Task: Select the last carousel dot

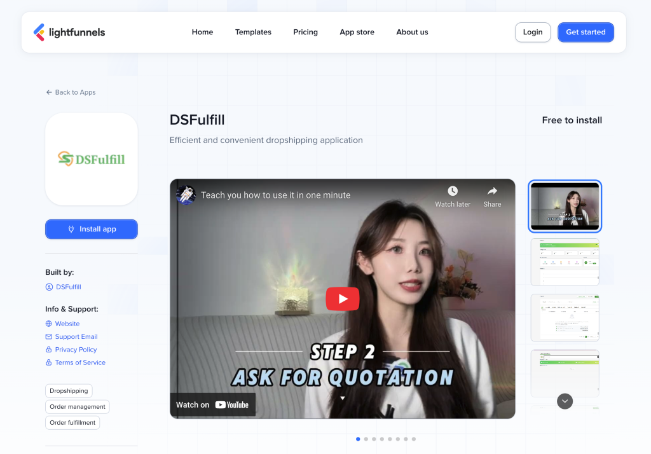Action: [414, 439]
